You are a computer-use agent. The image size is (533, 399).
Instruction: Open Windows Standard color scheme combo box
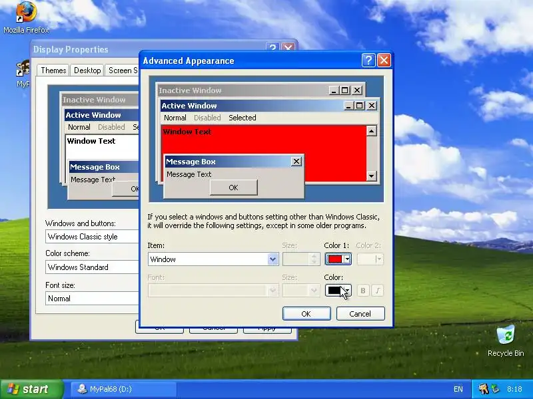click(92, 267)
